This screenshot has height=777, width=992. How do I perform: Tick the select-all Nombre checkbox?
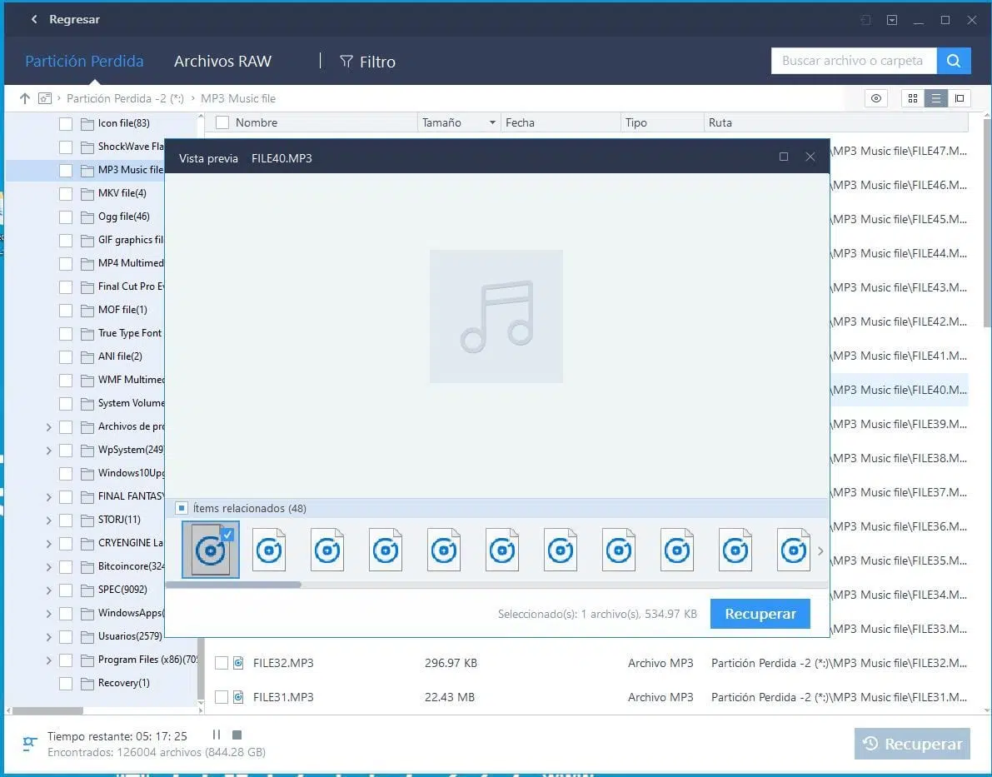pyautogui.click(x=222, y=122)
